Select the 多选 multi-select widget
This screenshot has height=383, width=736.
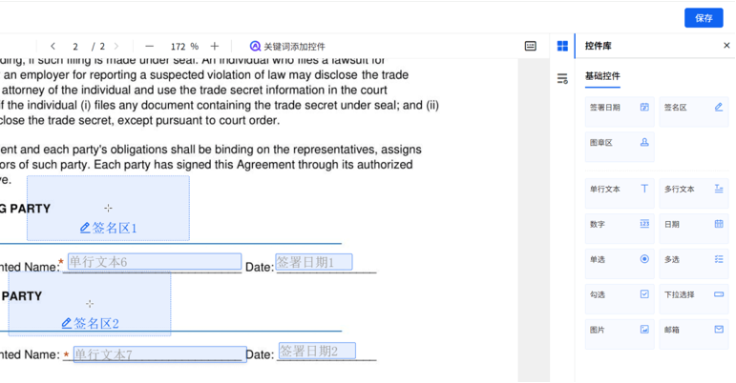(x=694, y=259)
